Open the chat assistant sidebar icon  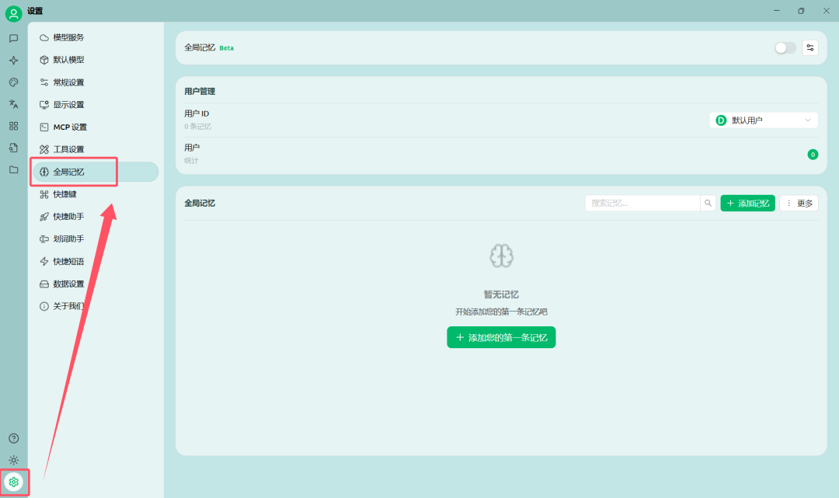(14, 39)
